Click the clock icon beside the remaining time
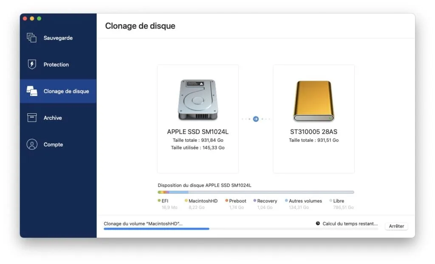This screenshot has width=435, height=264. click(x=318, y=223)
